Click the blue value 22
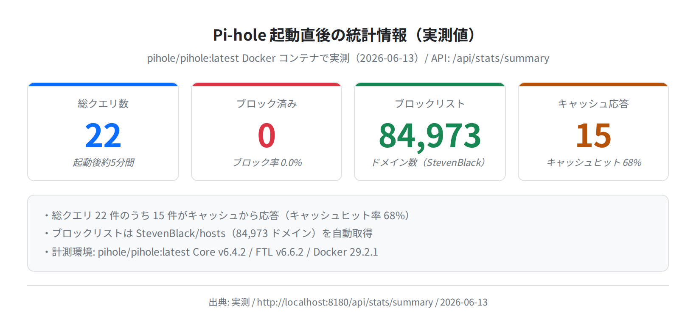 coord(103,135)
